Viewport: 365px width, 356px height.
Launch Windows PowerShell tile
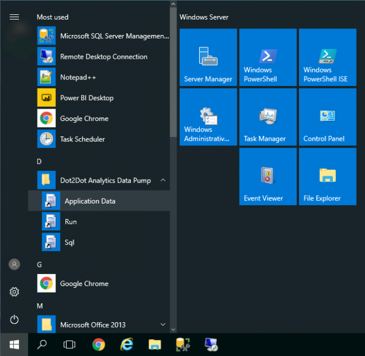pos(268,57)
